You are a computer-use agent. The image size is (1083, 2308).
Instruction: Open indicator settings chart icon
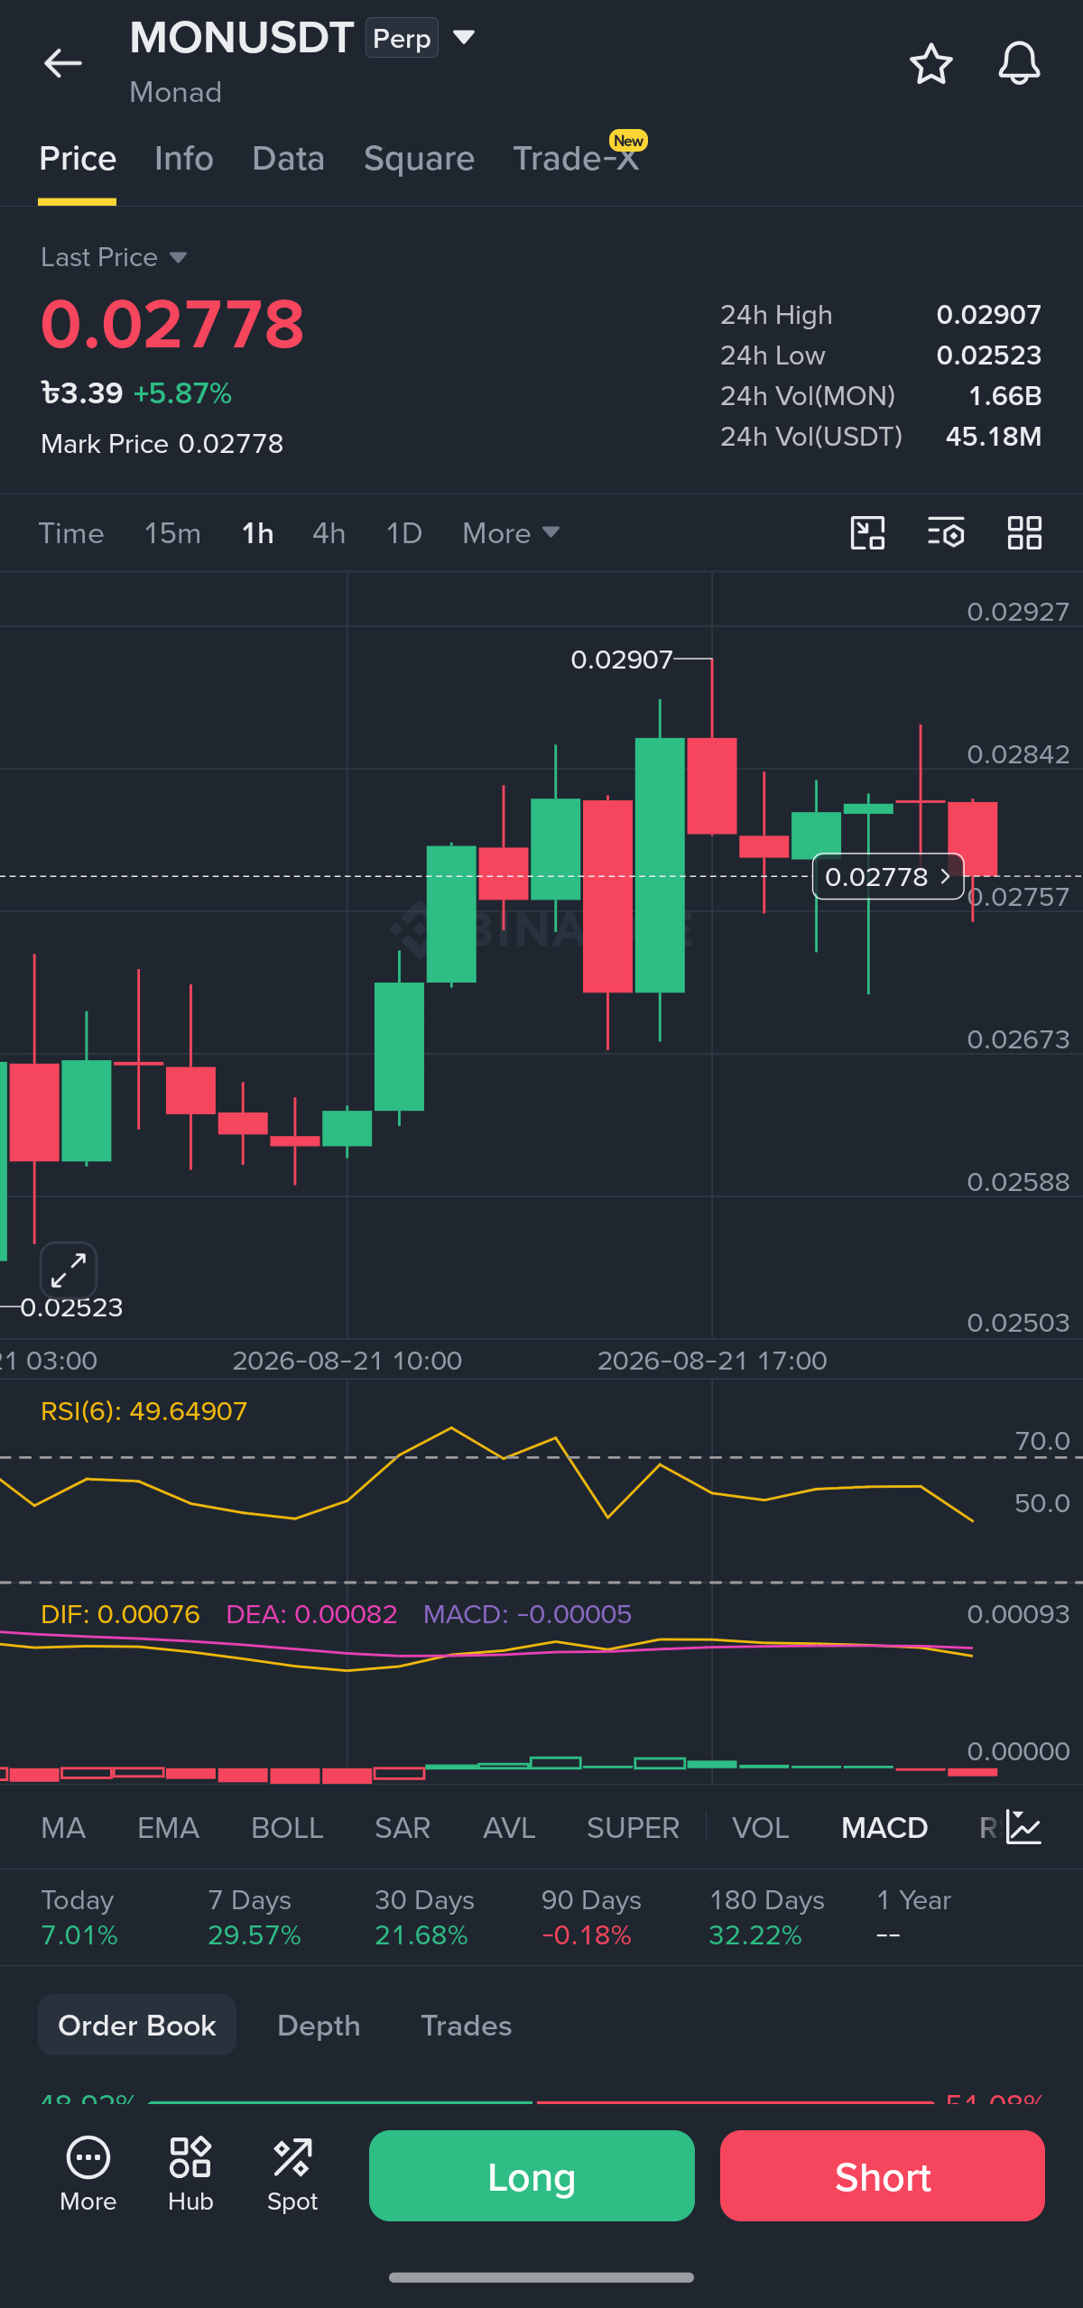click(1024, 1828)
